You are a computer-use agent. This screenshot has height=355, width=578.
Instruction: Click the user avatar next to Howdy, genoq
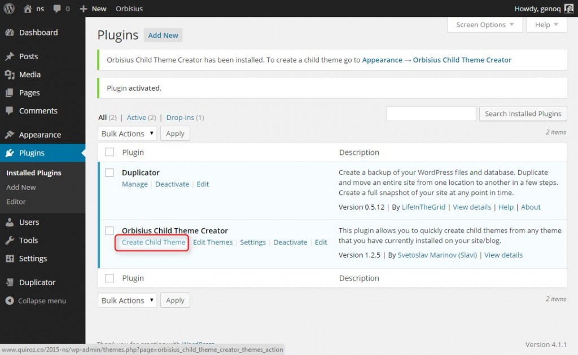click(x=569, y=8)
